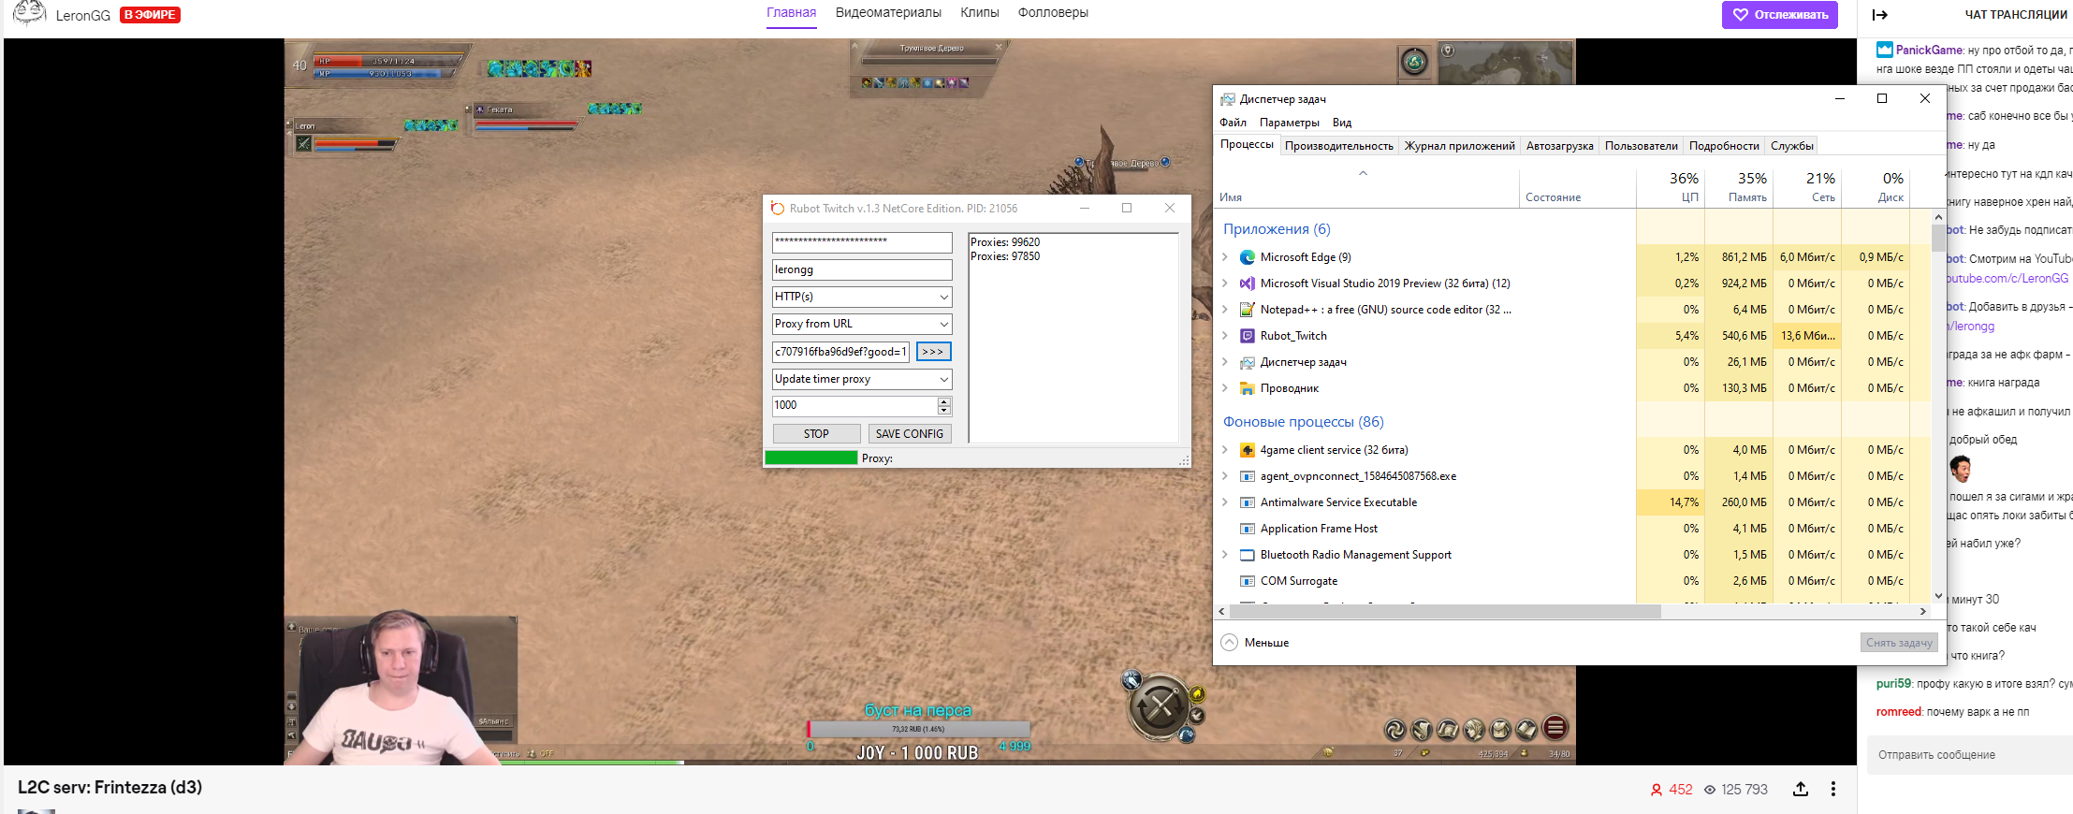Click the Отслеживать follow button
The width and height of the screenshot is (2073, 814).
point(1779,15)
